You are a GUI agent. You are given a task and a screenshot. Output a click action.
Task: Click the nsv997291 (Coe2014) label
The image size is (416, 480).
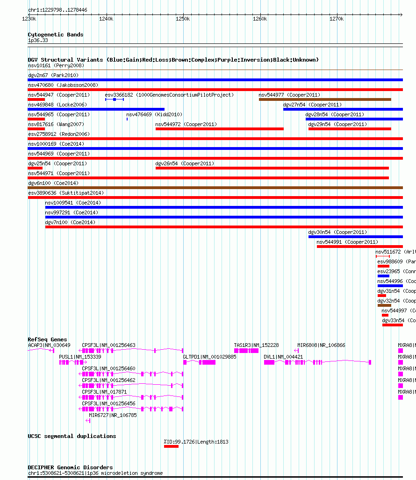point(72,212)
